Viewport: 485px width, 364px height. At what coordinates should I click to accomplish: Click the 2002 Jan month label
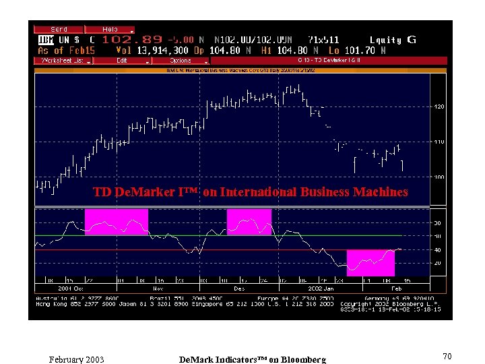point(321,289)
